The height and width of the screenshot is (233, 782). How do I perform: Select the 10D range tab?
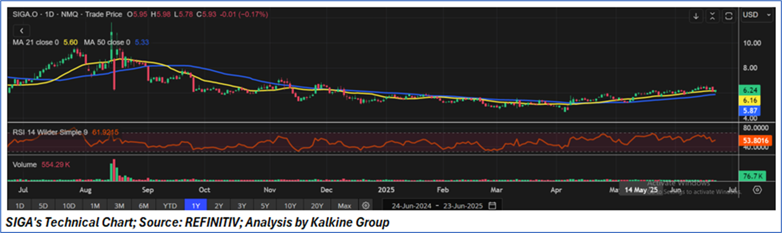(69, 205)
